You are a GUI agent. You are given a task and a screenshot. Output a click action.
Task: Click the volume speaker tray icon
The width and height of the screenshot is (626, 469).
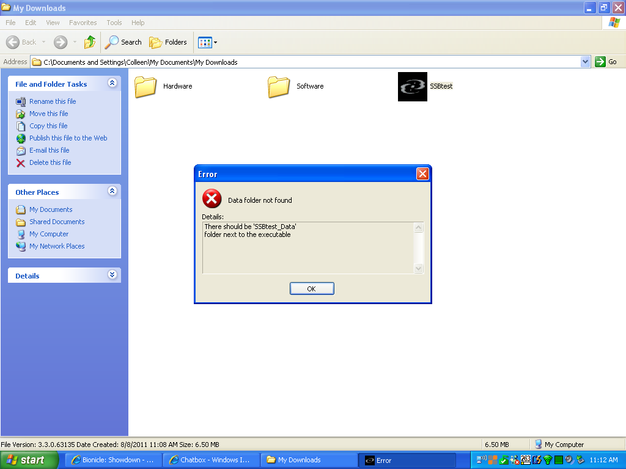click(x=569, y=460)
